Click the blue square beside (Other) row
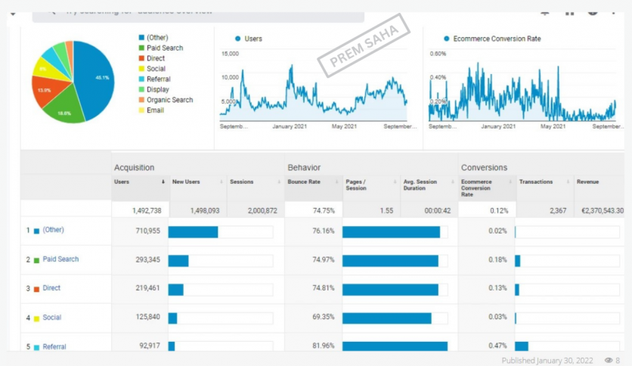The image size is (632, 366). 36,231
